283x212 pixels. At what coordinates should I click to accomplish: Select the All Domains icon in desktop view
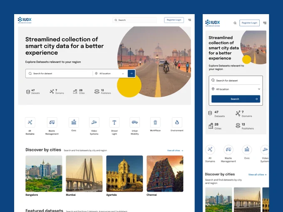click(x=30, y=122)
